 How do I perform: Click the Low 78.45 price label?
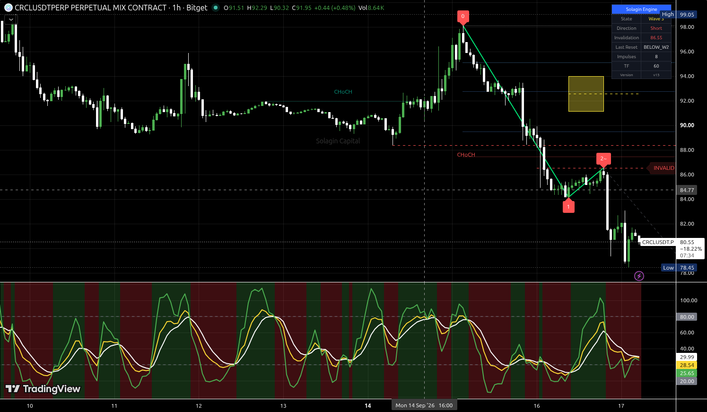679,268
